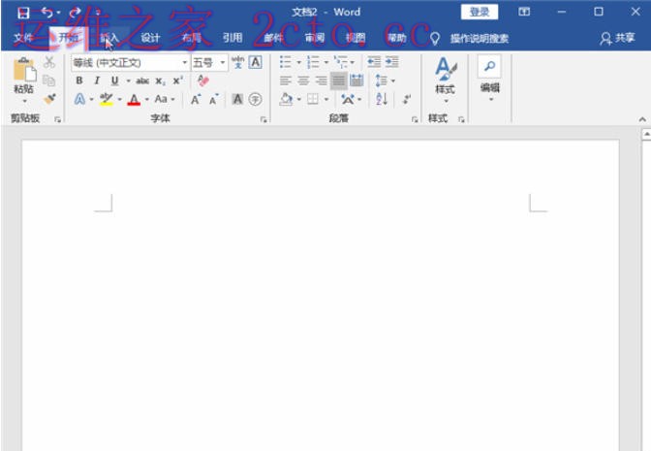Click the Bullets list icon
Viewport: 651px width, 451px height.
285,62
